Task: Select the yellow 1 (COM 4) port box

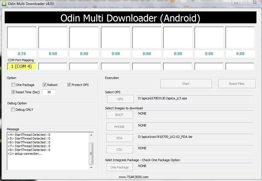Action: tap(21, 66)
